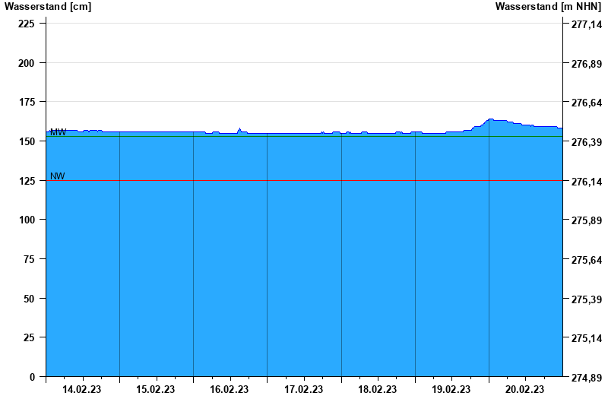
Task: Click the 200 label on left axis
Action: coord(27,63)
